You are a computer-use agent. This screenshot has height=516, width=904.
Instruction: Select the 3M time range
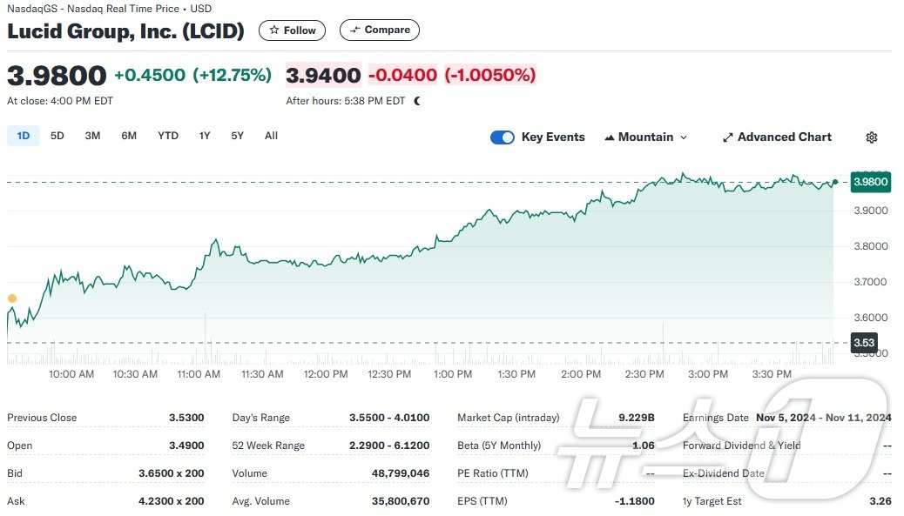coord(92,136)
